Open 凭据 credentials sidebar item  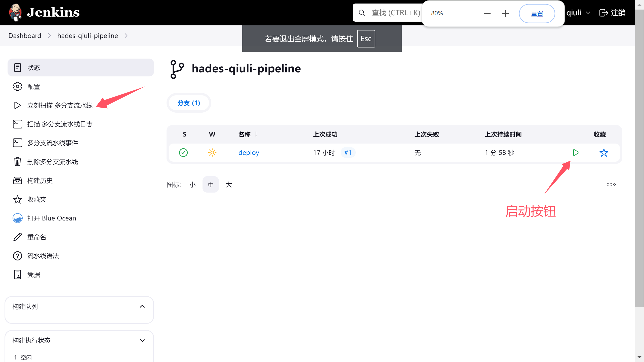(17, 275)
